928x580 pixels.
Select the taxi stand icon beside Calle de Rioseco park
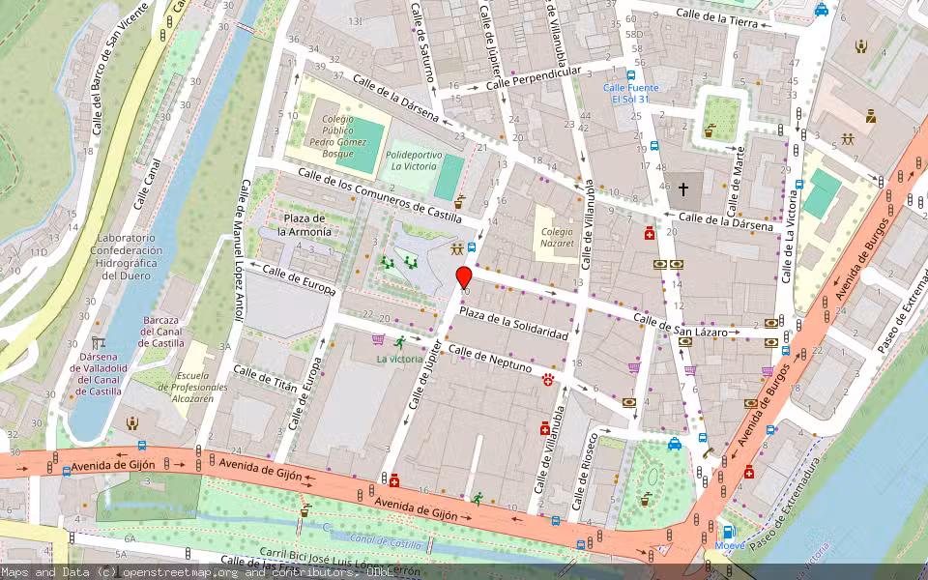[x=675, y=444]
